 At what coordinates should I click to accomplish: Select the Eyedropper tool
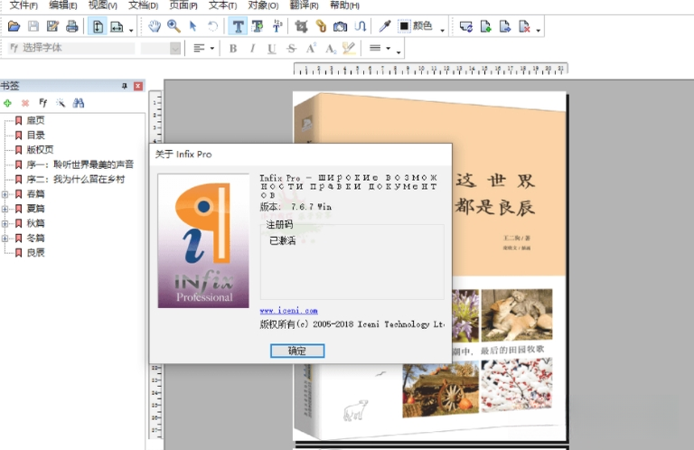[x=385, y=26]
